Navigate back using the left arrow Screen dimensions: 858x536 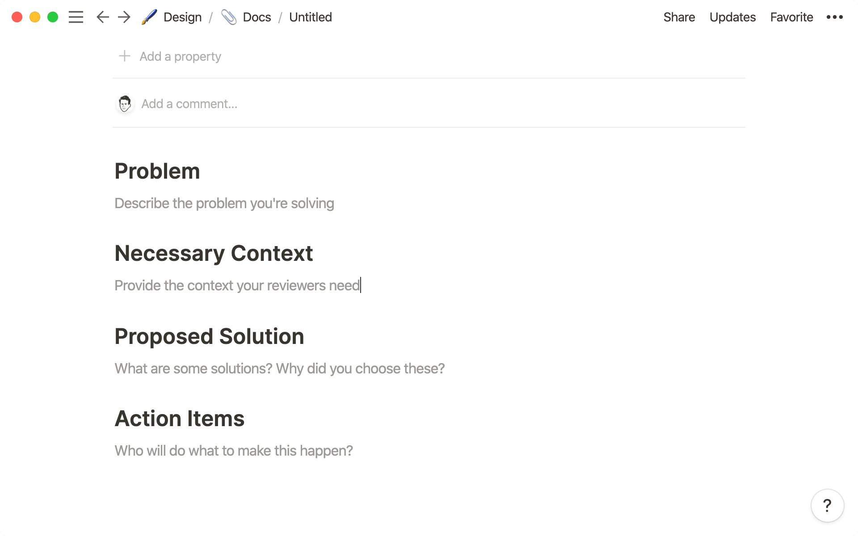pyautogui.click(x=102, y=17)
